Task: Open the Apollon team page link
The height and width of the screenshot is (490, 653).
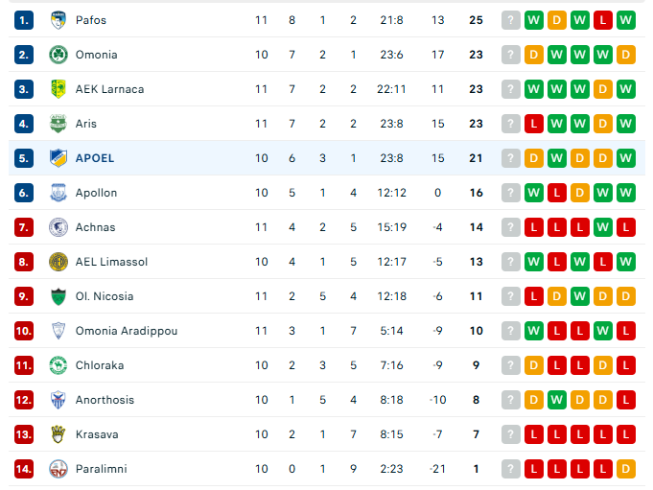Action: [x=96, y=193]
